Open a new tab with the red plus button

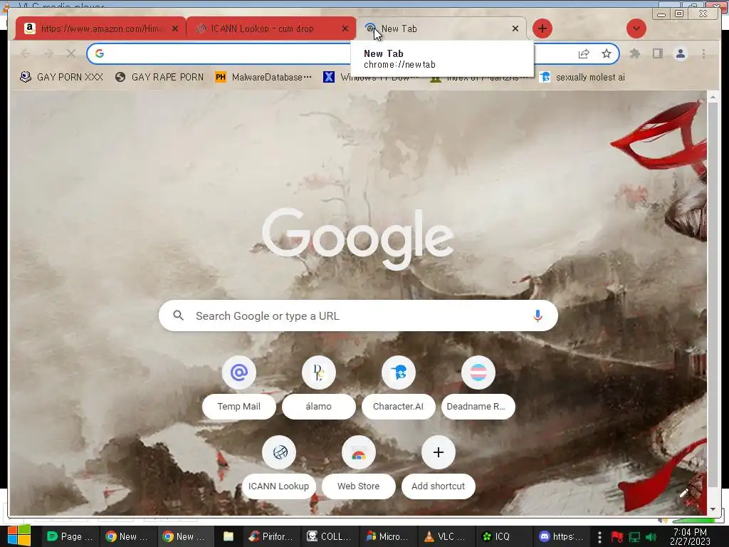click(x=542, y=28)
